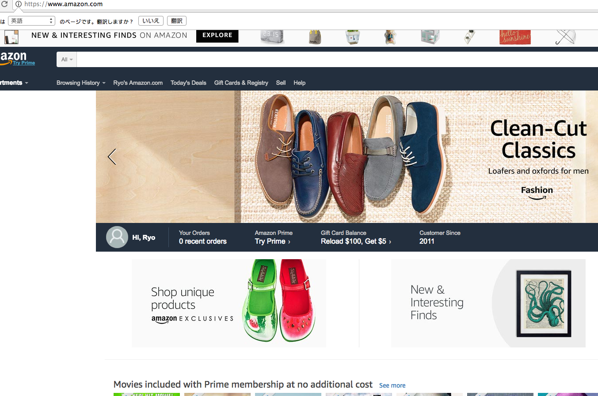Click the Hi, Ryo greeting text
598x396 pixels.
144,238
